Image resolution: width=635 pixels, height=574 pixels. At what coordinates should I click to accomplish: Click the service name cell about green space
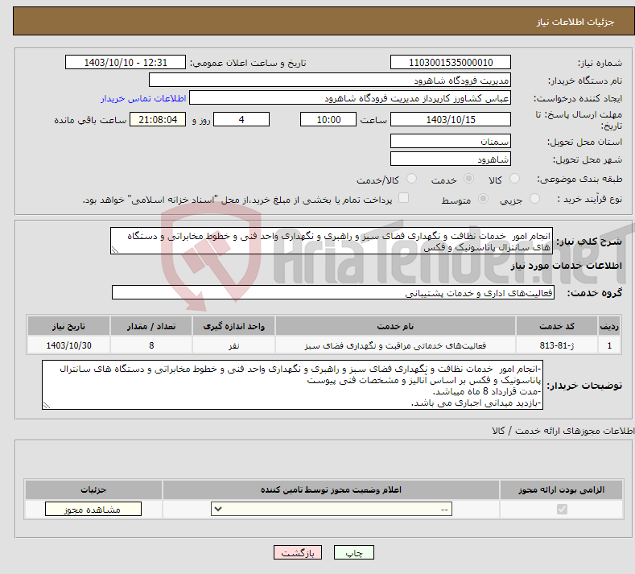pyautogui.click(x=395, y=345)
